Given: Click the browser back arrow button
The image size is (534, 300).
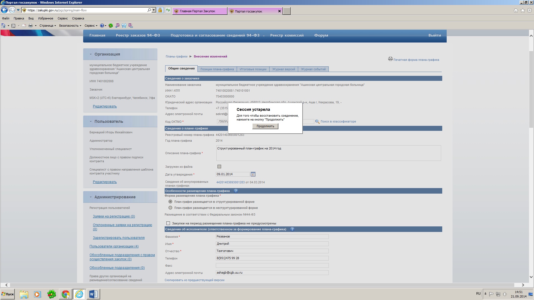Looking at the screenshot, I should pyautogui.click(x=4, y=10).
